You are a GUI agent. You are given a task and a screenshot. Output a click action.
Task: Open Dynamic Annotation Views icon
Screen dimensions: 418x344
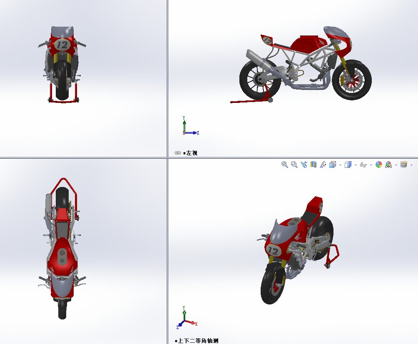(323, 165)
